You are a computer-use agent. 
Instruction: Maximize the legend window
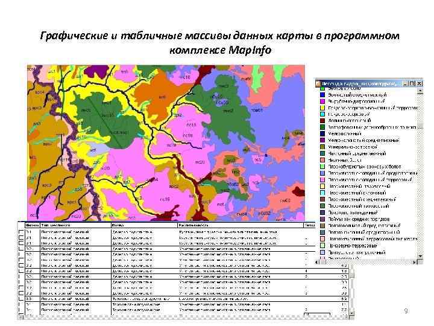tap(412, 83)
